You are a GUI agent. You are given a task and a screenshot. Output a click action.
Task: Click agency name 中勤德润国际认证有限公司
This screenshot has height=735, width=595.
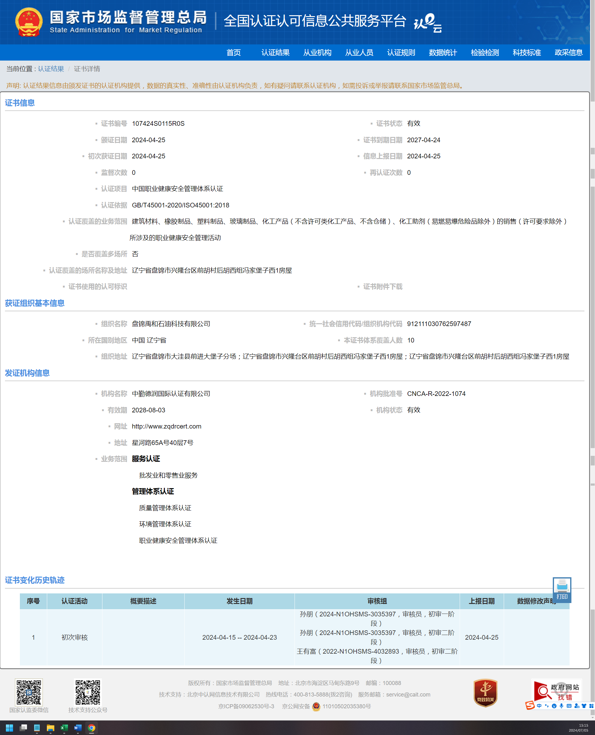click(x=171, y=393)
